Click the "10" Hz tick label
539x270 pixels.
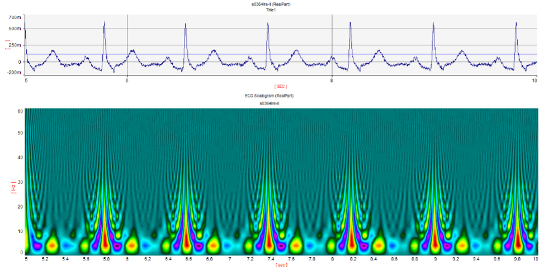pyautogui.click(x=20, y=231)
